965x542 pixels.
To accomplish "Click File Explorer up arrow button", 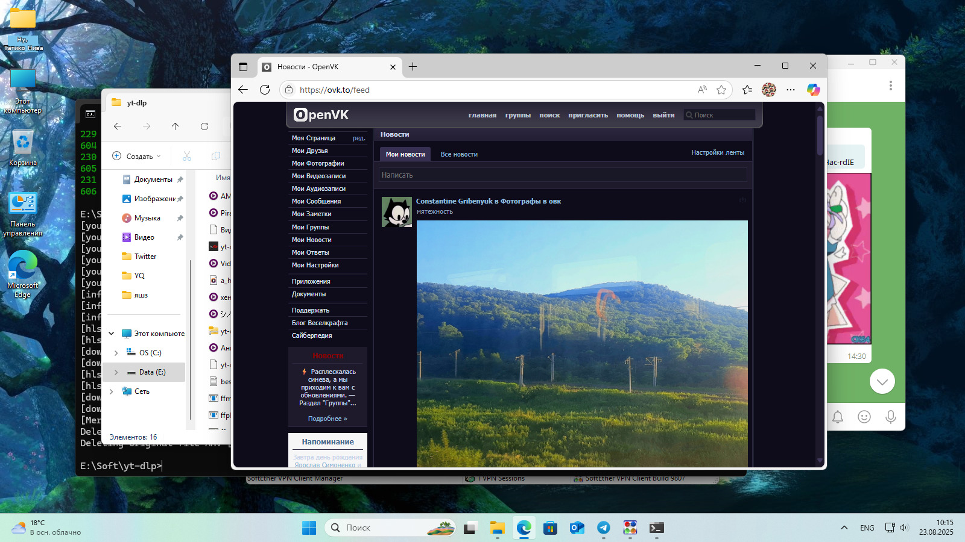I will [x=175, y=126].
